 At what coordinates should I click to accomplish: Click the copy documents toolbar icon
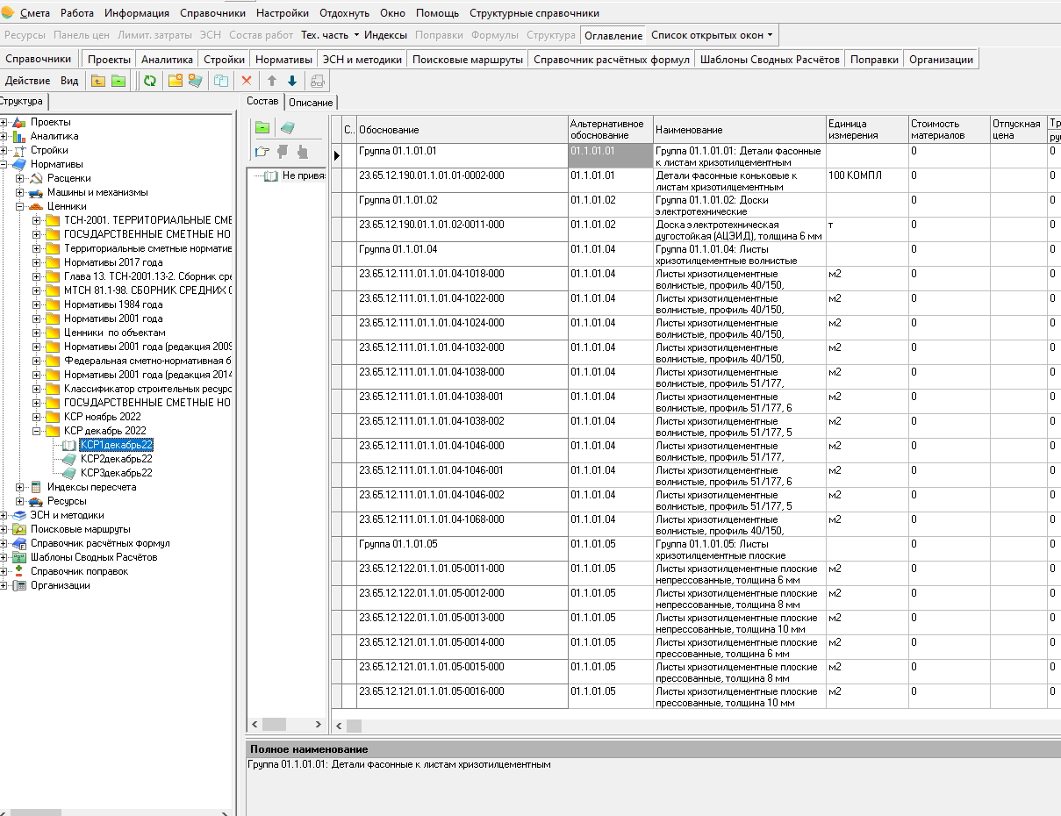click(x=221, y=81)
